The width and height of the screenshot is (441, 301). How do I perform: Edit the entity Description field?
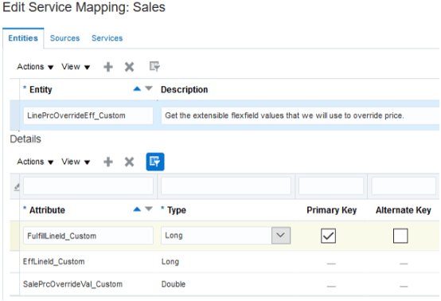(x=300, y=115)
